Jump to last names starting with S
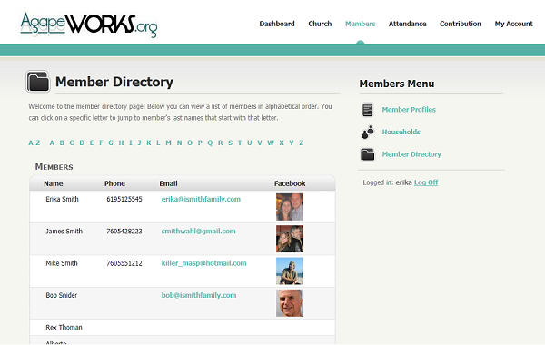This screenshot has width=545, height=345. [x=230, y=143]
